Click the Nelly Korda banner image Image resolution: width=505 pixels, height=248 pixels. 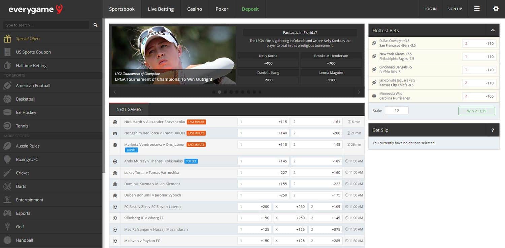[174, 55]
